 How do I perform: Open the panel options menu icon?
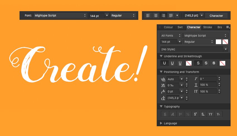228,27
